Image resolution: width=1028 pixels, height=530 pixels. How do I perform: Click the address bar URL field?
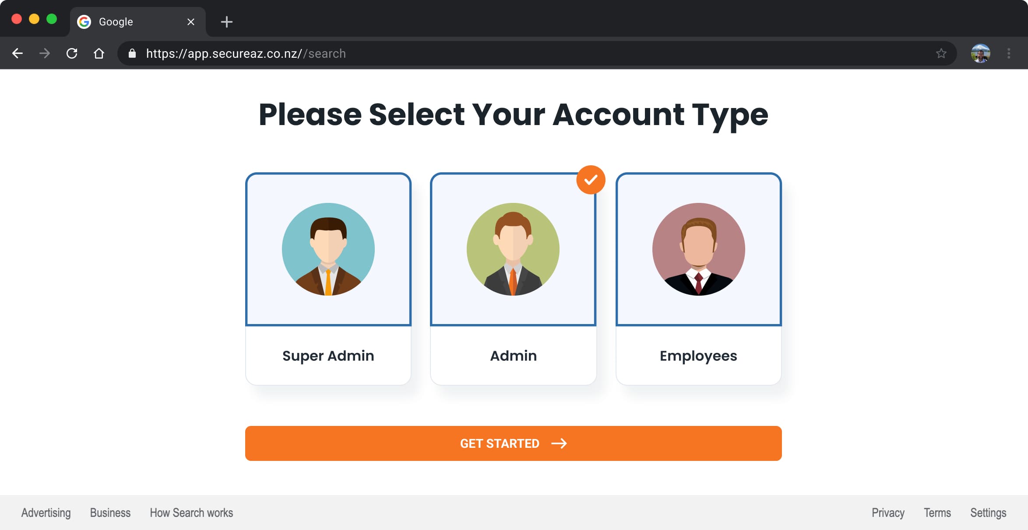525,53
